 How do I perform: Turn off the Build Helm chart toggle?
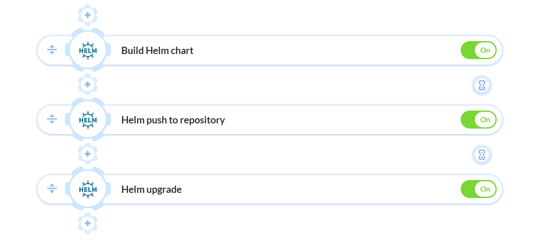pyautogui.click(x=479, y=50)
